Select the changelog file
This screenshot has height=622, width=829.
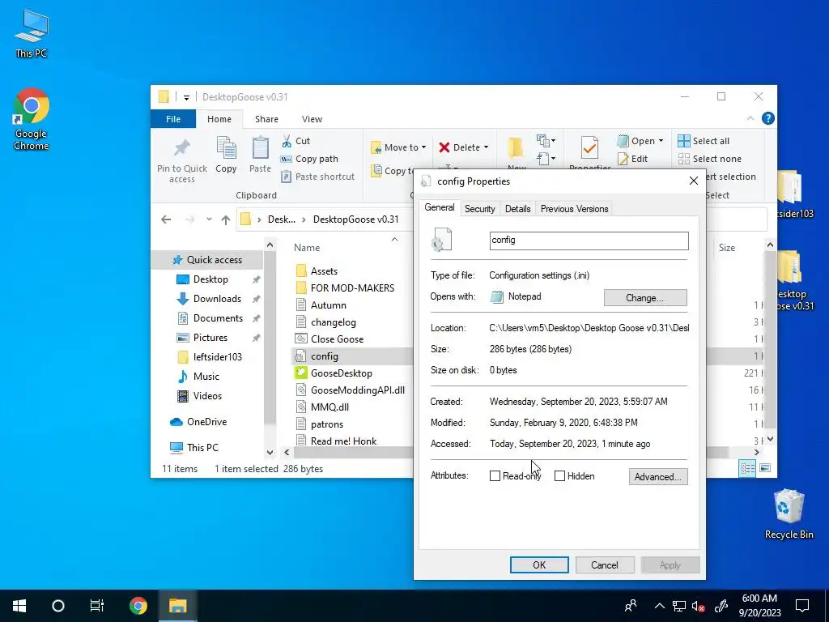pyautogui.click(x=333, y=322)
